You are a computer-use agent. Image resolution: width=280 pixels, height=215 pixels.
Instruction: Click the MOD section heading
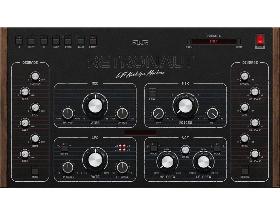95,83
